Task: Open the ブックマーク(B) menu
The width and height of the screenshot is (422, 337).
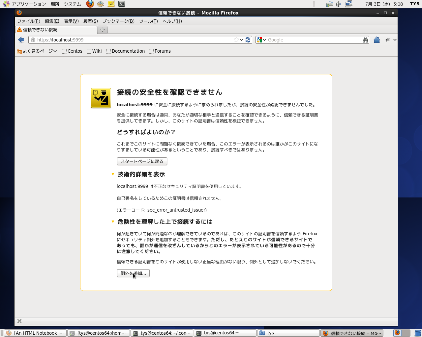Action: (118, 21)
